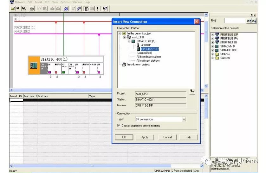Select All broadcast stations entry
The width and height of the screenshot is (266, 173).
click(148, 57)
